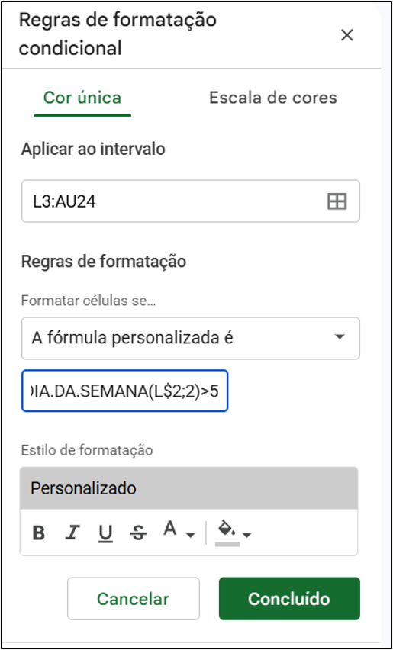Close the conditional formatting rules panel
The height and width of the screenshot is (650, 393).
tap(346, 36)
